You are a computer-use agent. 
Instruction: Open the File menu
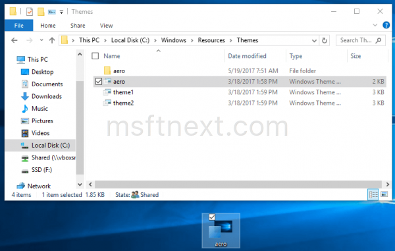point(19,26)
